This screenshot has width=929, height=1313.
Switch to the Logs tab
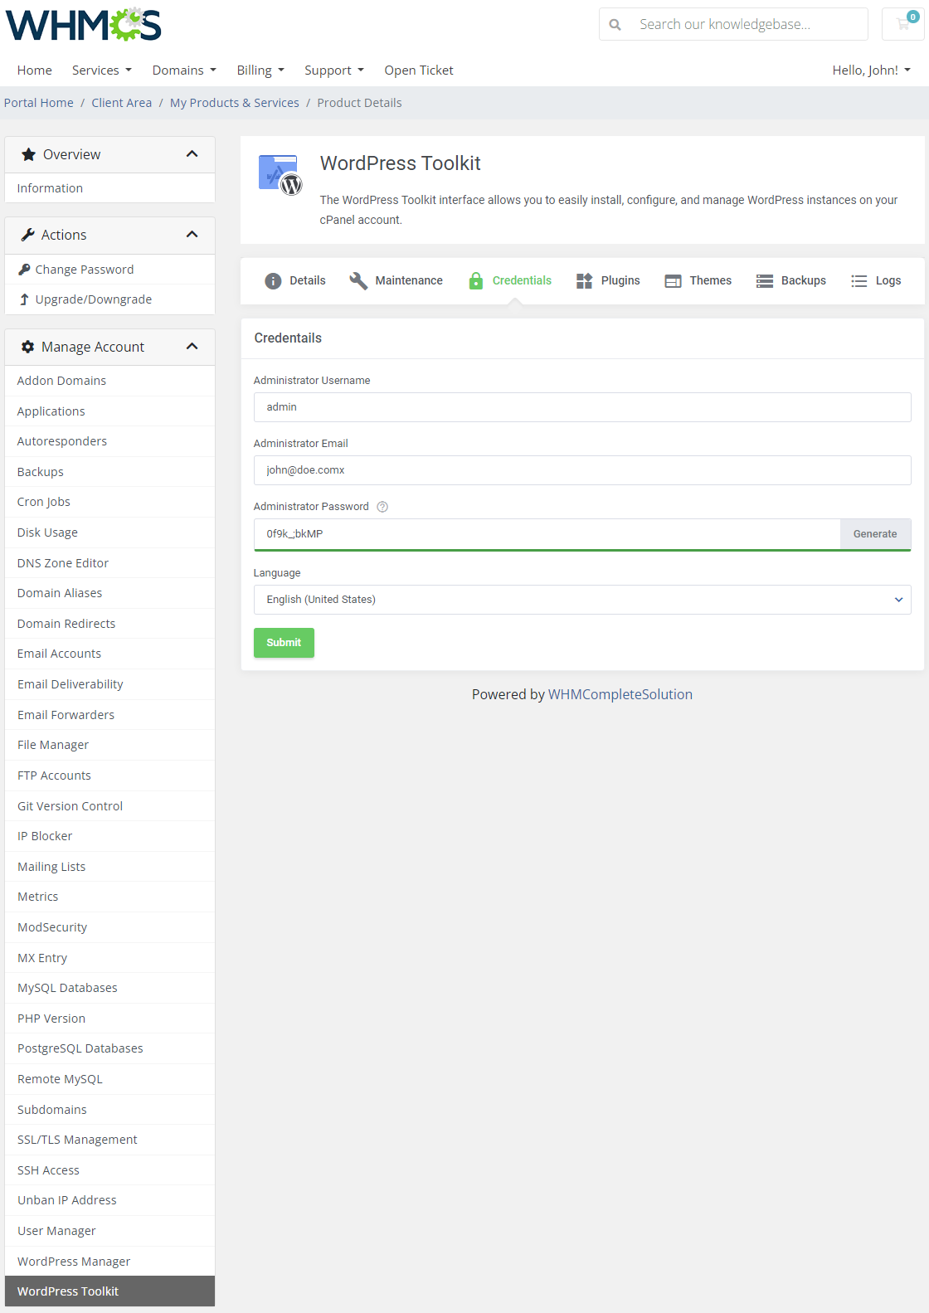[876, 281]
